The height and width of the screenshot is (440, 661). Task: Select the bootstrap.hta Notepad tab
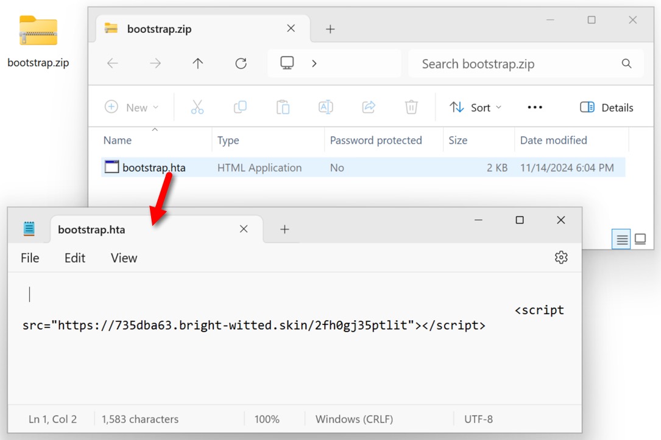(157, 229)
